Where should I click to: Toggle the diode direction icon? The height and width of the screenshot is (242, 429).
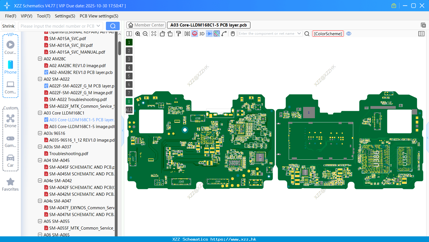point(209,34)
